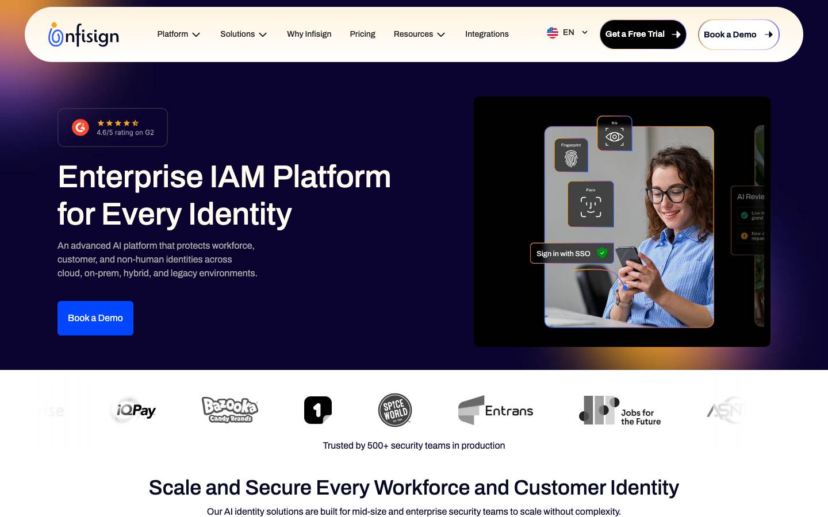
Task: Click the five-star rating stars
Action: tap(118, 123)
